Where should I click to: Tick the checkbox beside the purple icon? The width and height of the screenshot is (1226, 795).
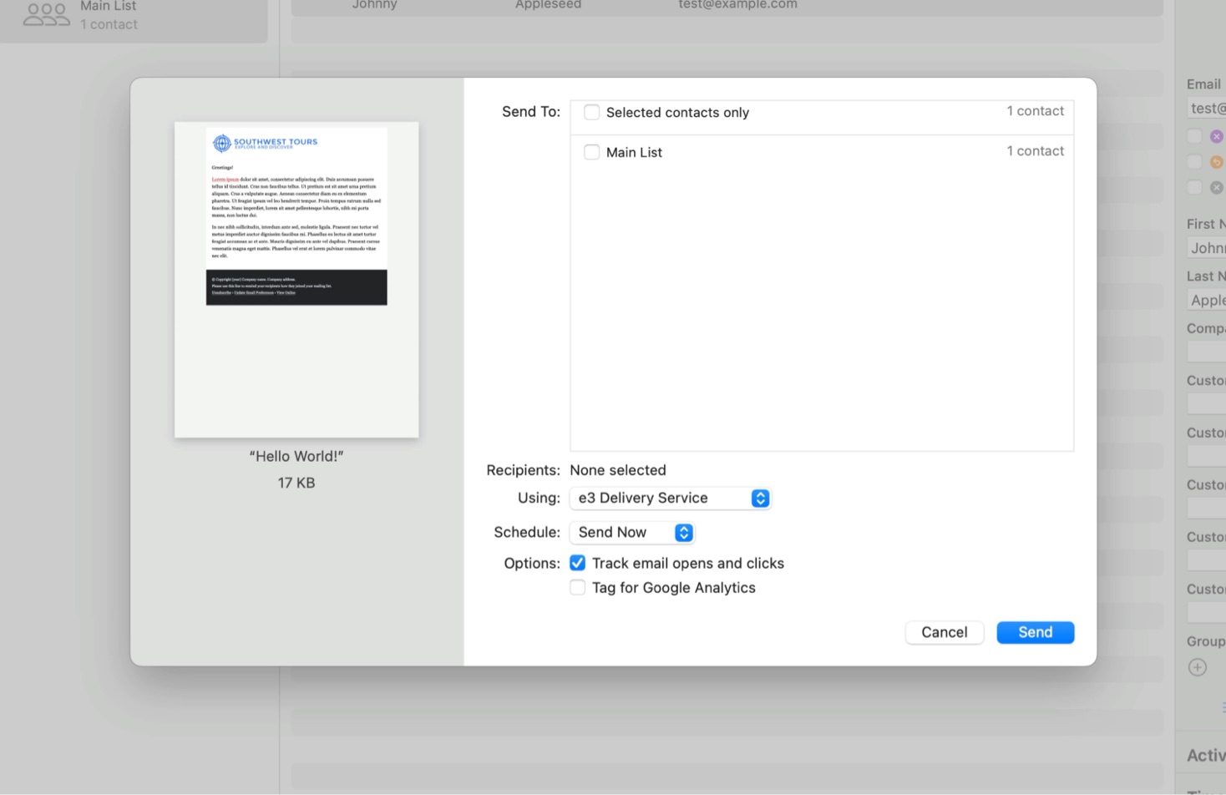coord(1194,136)
